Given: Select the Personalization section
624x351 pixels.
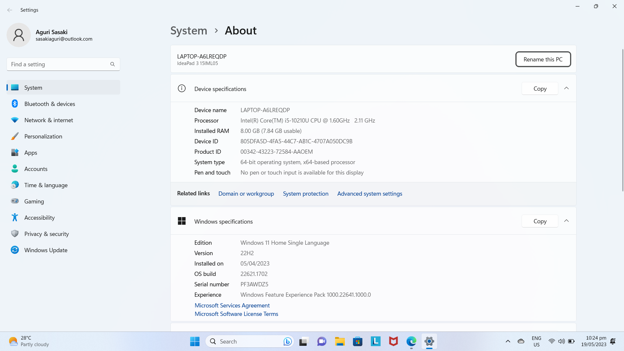Looking at the screenshot, I should (x=43, y=136).
